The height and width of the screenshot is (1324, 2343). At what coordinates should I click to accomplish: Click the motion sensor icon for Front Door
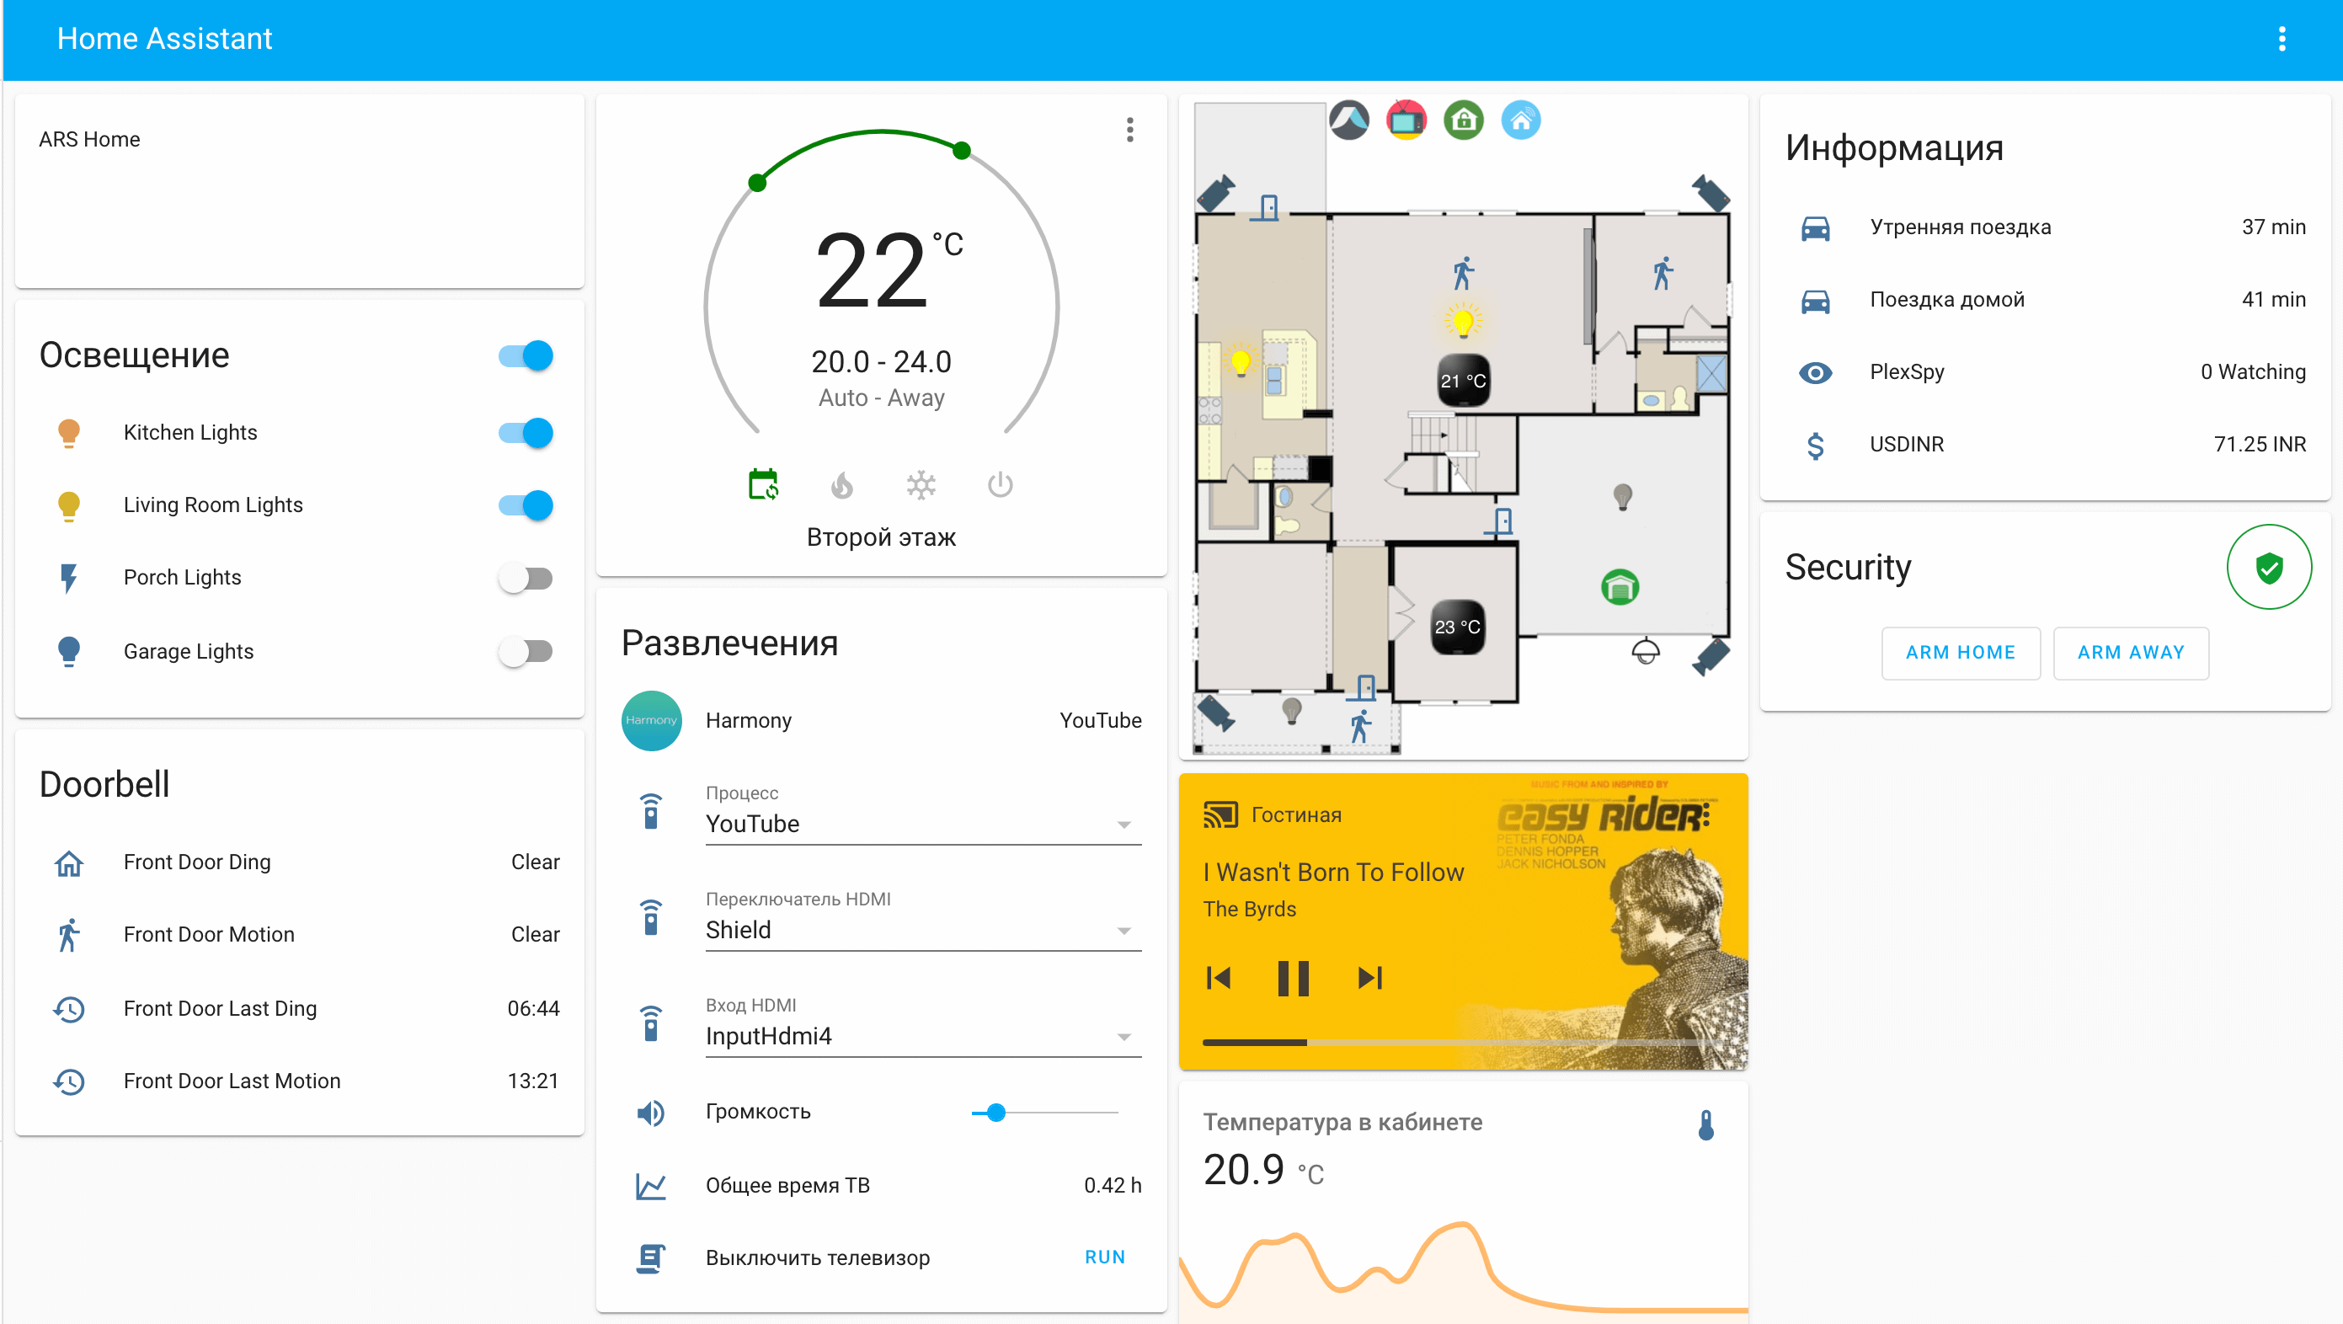pyautogui.click(x=69, y=933)
